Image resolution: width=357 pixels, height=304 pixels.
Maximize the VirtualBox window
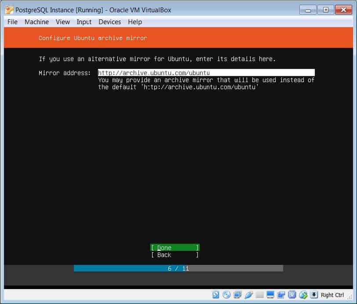click(x=326, y=10)
